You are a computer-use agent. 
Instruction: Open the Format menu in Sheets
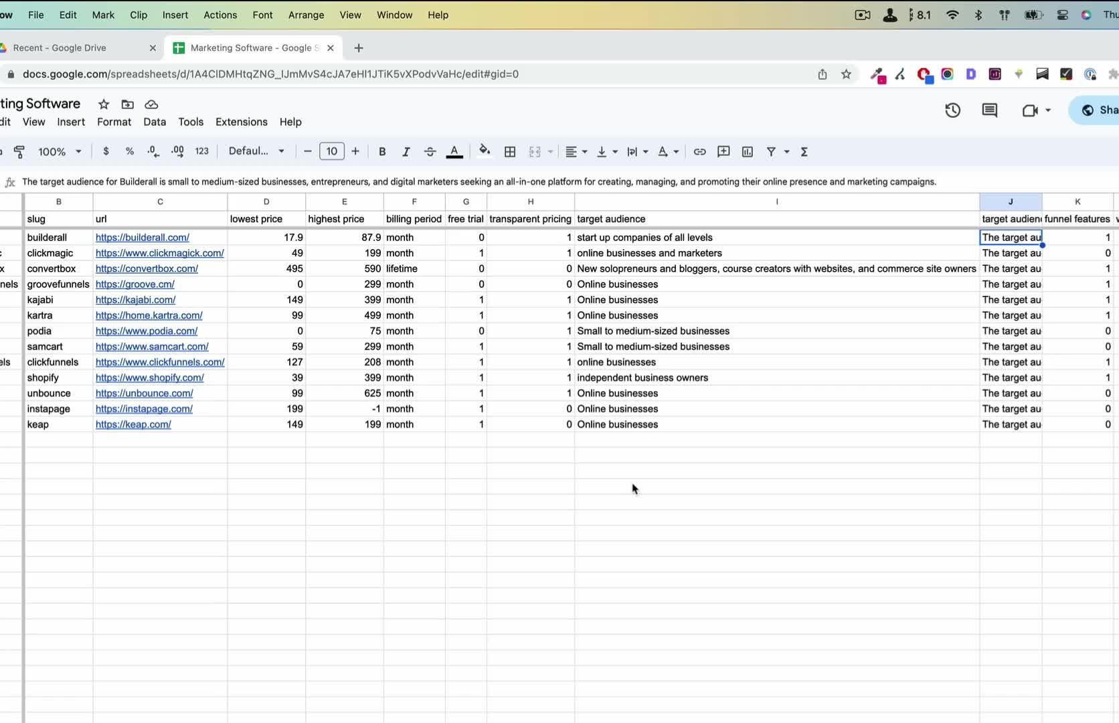coord(114,122)
